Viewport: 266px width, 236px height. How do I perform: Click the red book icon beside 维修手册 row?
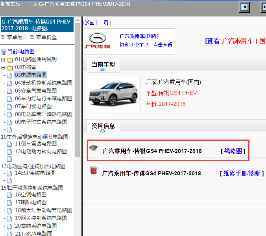94,170
